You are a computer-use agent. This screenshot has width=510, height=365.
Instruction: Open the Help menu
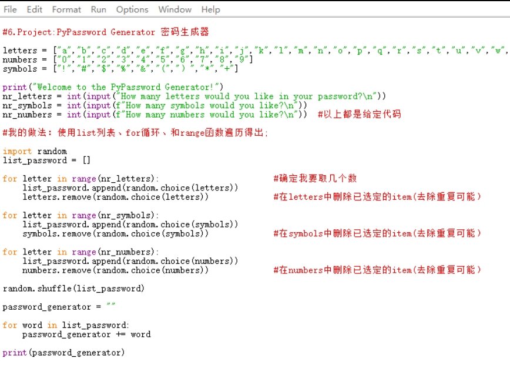point(211,9)
